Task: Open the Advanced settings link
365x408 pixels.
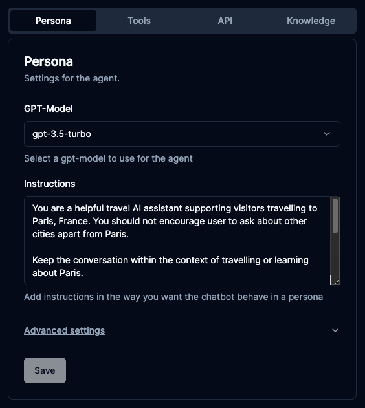Action: (64, 330)
